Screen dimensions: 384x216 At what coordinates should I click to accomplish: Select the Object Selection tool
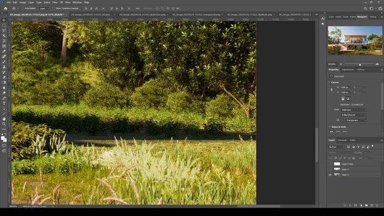[x=4, y=35]
